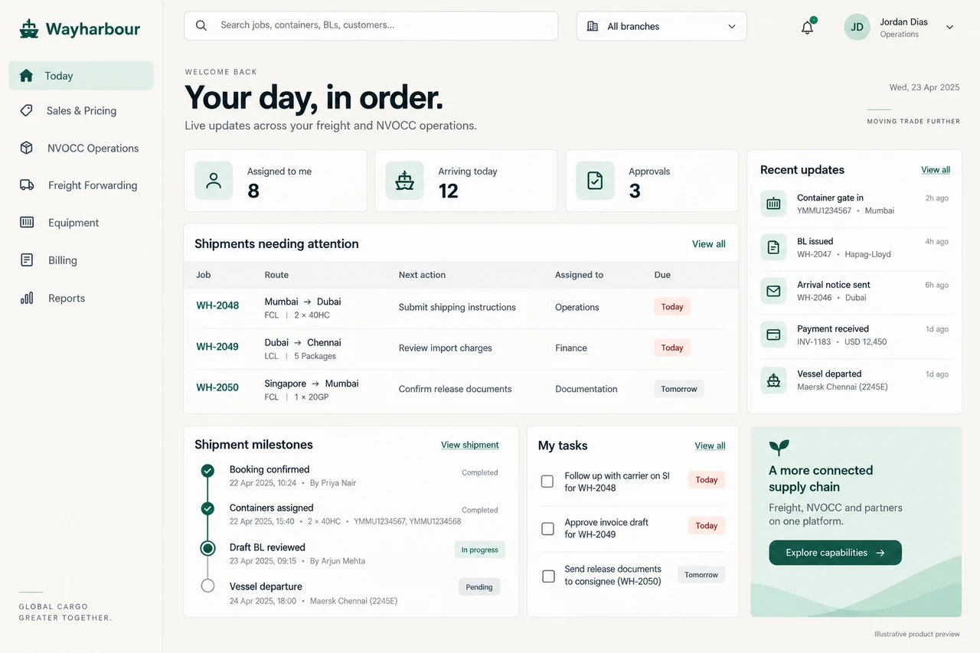Click View all in Shipments needing attention

[x=709, y=244]
